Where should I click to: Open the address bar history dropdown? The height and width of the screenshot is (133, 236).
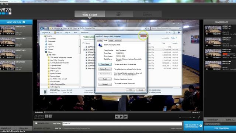(x=145, y=28)
